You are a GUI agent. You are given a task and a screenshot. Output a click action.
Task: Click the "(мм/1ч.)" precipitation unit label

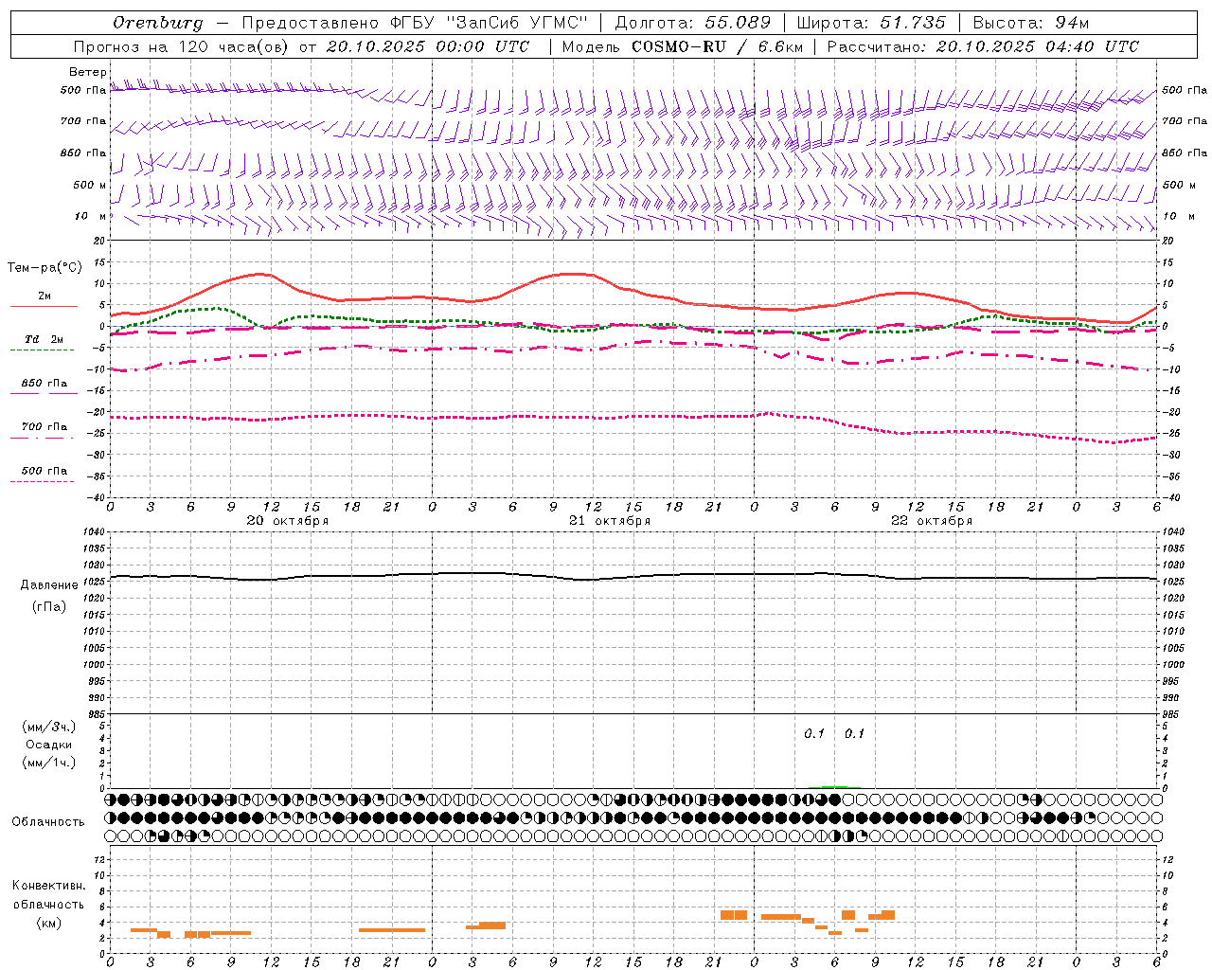pyautogui.click(x=49, y=763)
